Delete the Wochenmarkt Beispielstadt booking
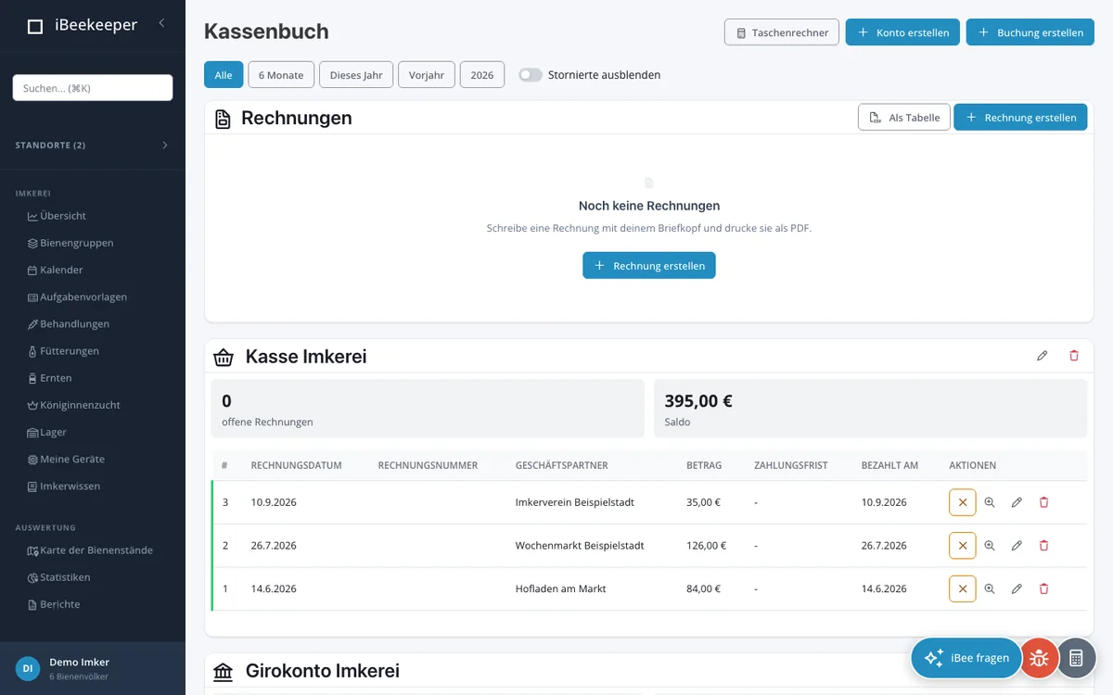Screen dimensions: 1113x695 pyautogui.click(x=1043, y=546)
